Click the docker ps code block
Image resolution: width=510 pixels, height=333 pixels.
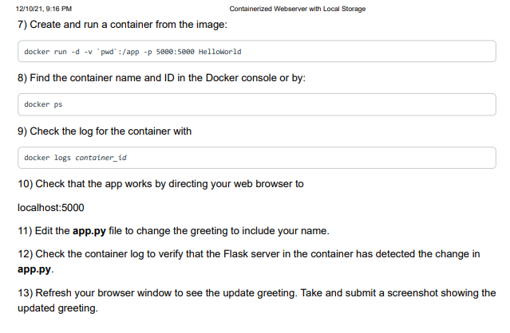[x=257, y=104]
